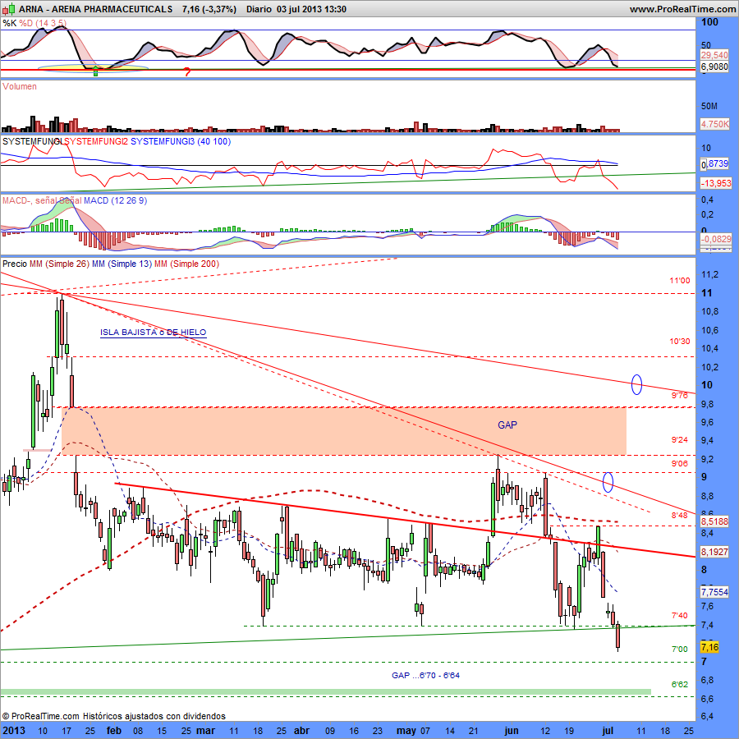Select the MM (Simple 13) moving average label
Viewport: 739px width, 739px height.
(122, 264)
